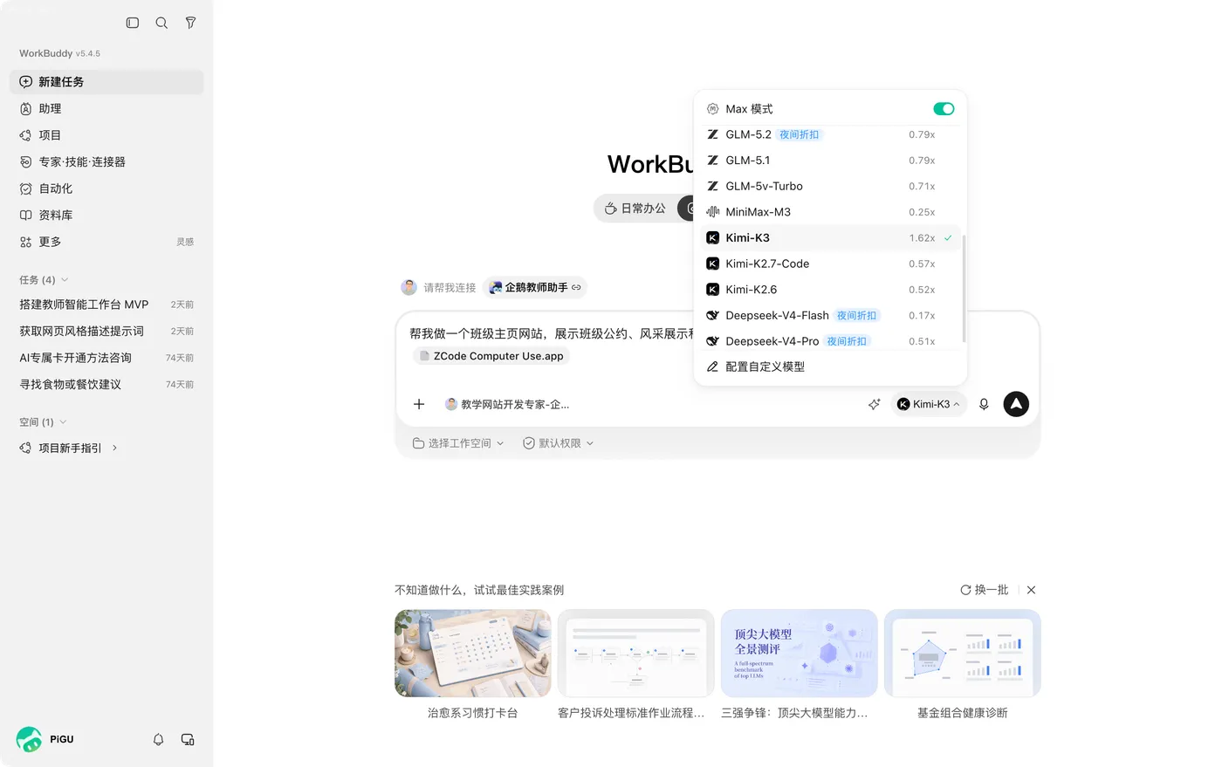Viewport: 1222px width, 767px height.
Task: Open task 搭建教师智能工作台 MVP
Action: pos(106,305)
